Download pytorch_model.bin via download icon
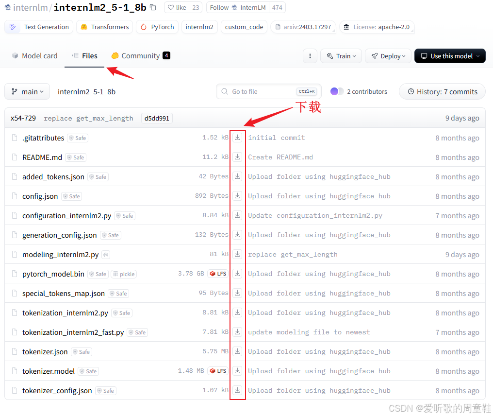The width and height of the screenshot is (493, 417). pyautogui.click(x=237, y=274)
